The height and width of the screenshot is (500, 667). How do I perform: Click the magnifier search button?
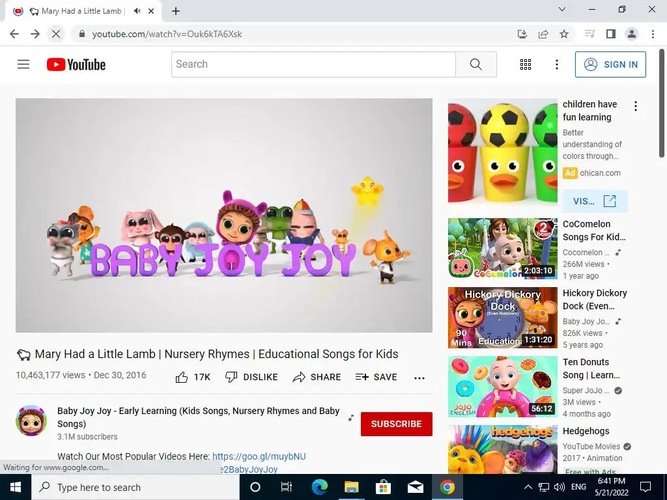(x=476, y=64)
